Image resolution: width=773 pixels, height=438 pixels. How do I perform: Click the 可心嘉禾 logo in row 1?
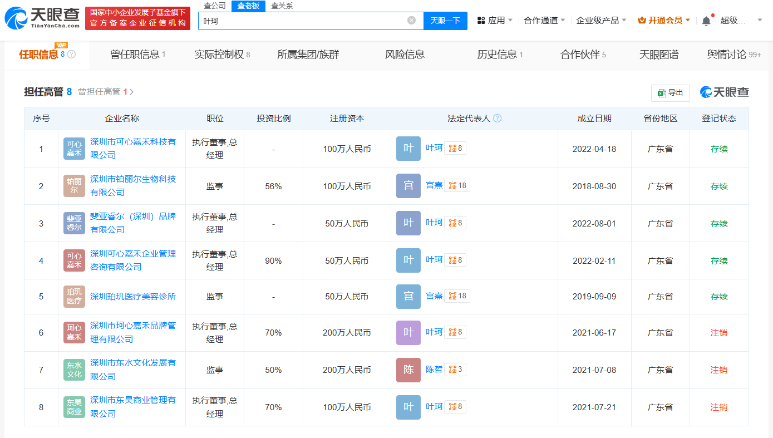(x=75, y=149)
